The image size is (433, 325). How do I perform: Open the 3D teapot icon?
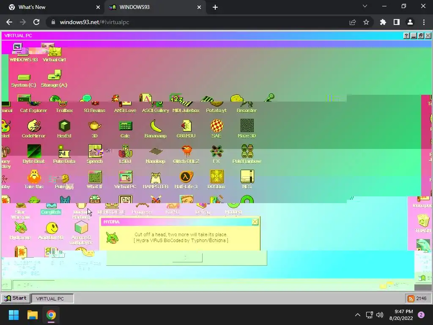tap(94, 129)
